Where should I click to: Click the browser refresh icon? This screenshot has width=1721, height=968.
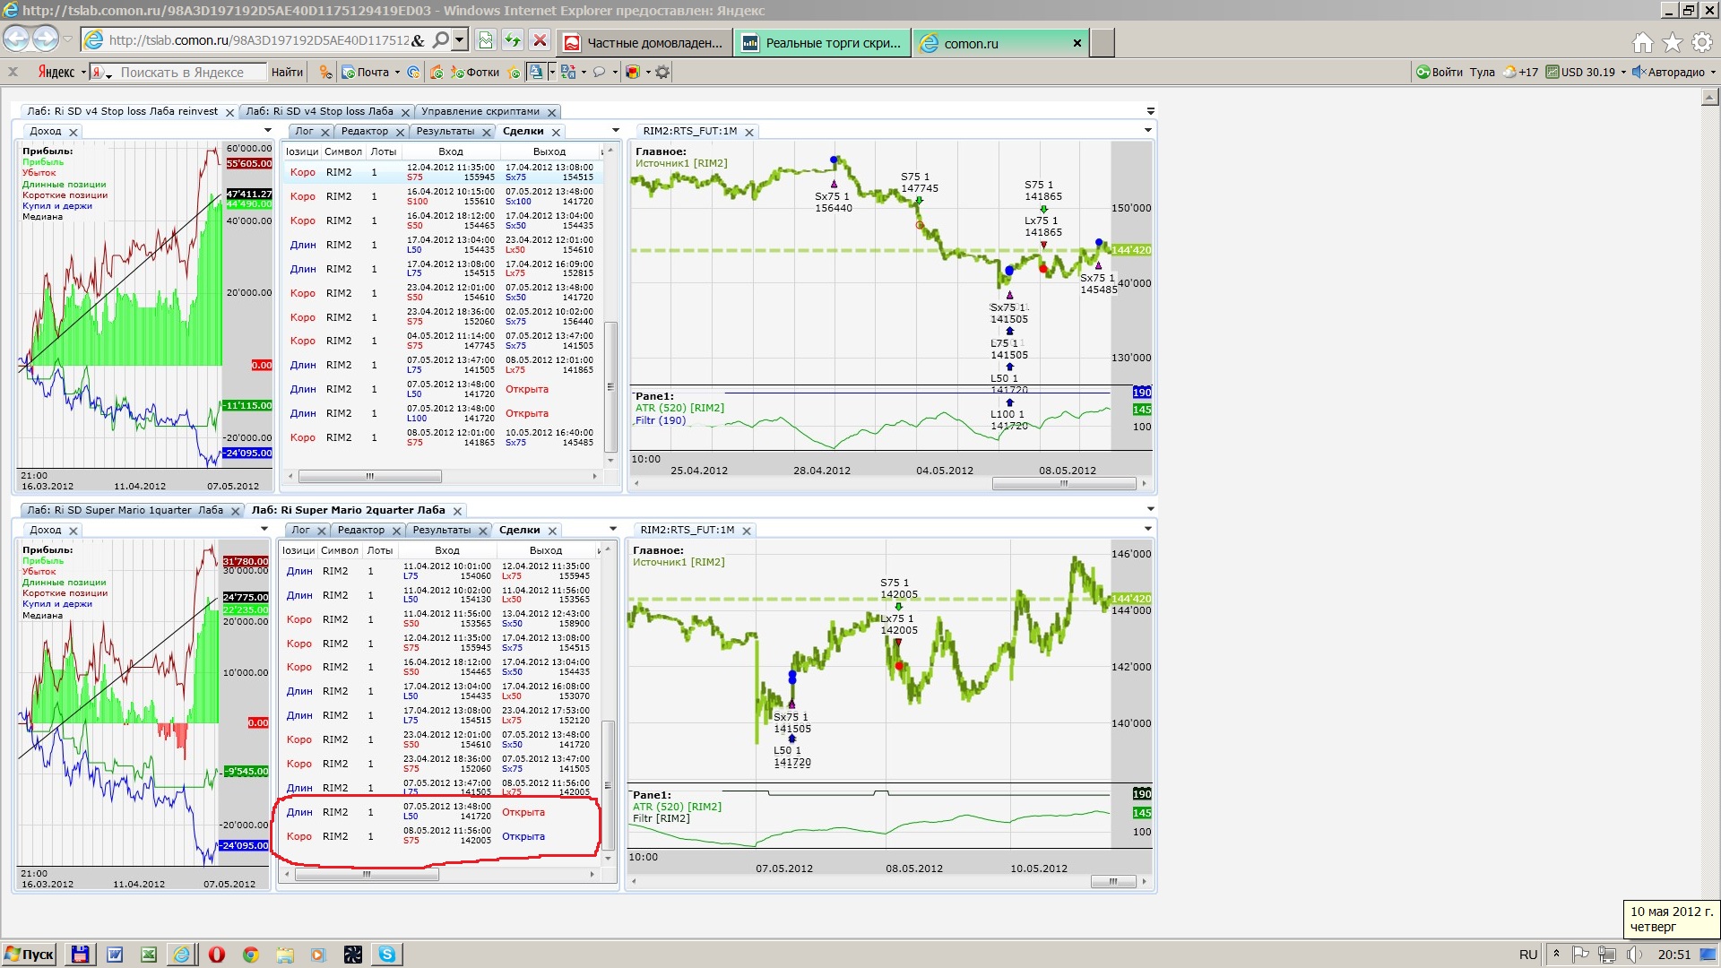(x=512, y=40)
